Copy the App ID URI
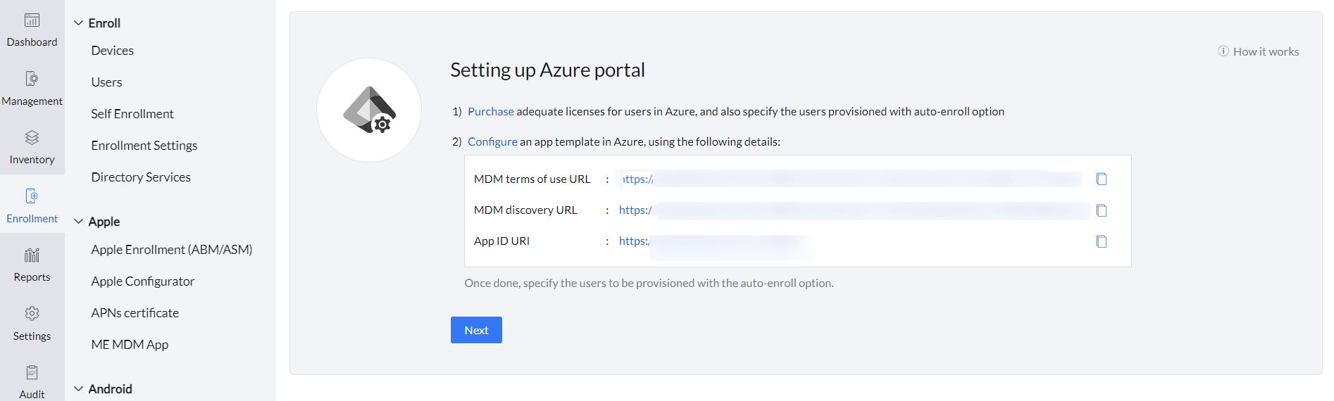The height and width of the screenshot is (401, 1334). [1102, 241]
